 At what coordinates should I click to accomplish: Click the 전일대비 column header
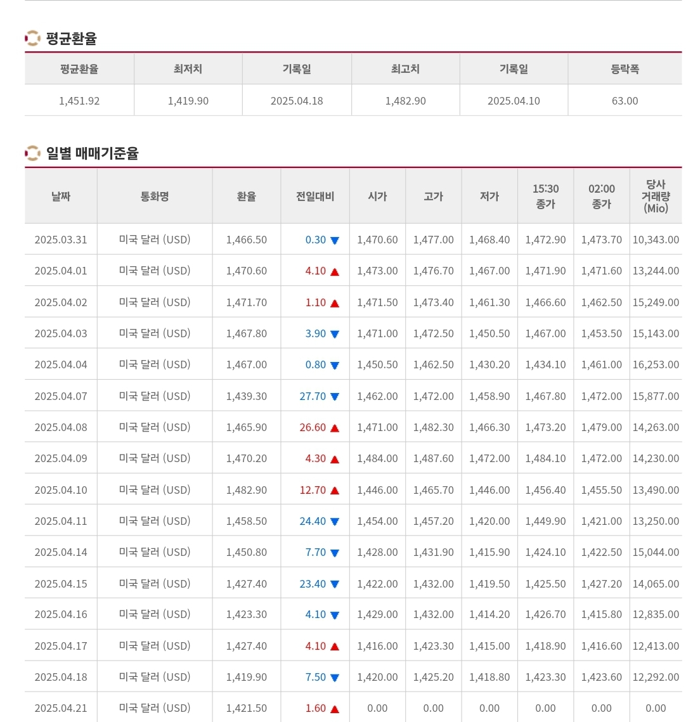click(x=315, y=196)
